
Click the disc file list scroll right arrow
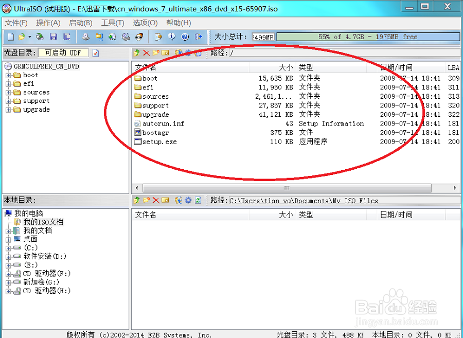coord(455,188)
